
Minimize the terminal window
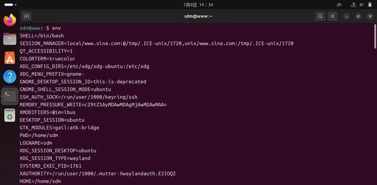click(346, 16)
